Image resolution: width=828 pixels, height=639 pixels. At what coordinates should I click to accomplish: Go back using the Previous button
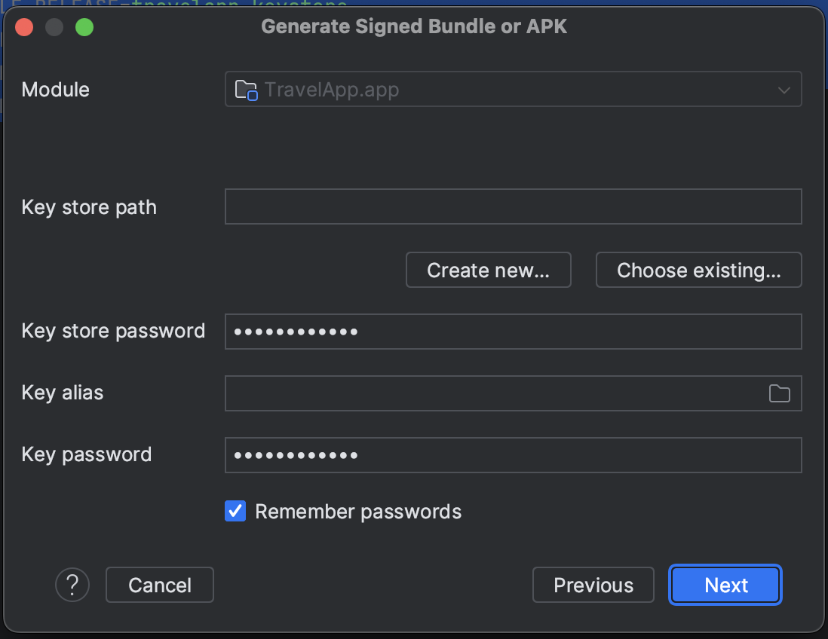pos(593,585)
